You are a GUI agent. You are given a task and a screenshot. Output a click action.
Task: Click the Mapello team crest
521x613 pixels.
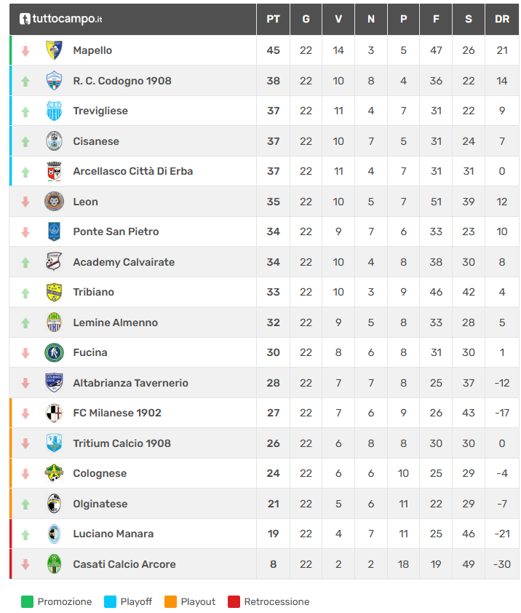(x=54, y=50)
